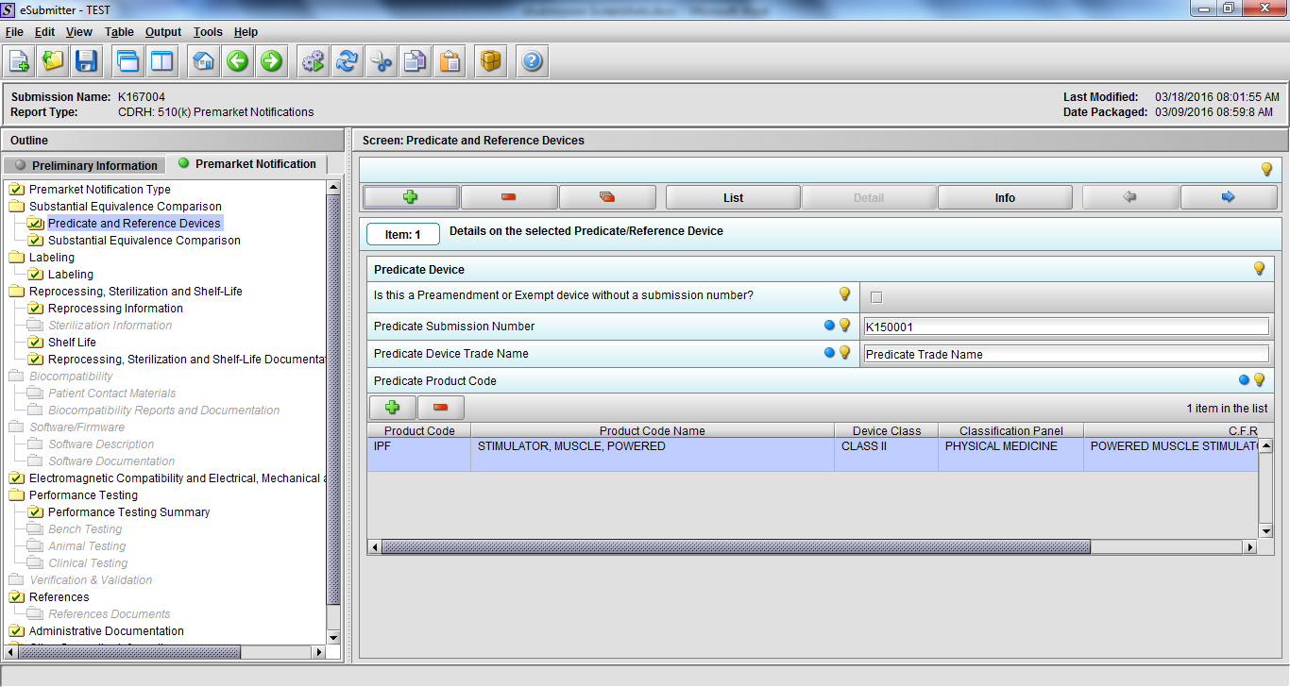
Task: Click the Save diskette icon in toolbar
Action: pos(87,61)
